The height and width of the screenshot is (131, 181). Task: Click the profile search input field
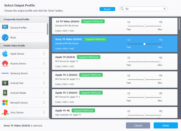point(143,9)
